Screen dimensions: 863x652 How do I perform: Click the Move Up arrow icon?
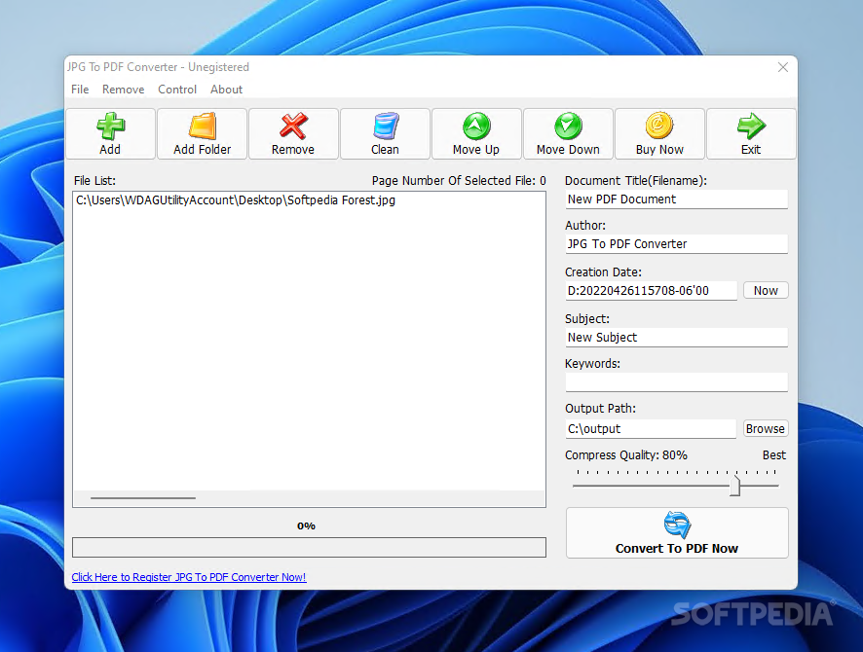click(476, 126)
